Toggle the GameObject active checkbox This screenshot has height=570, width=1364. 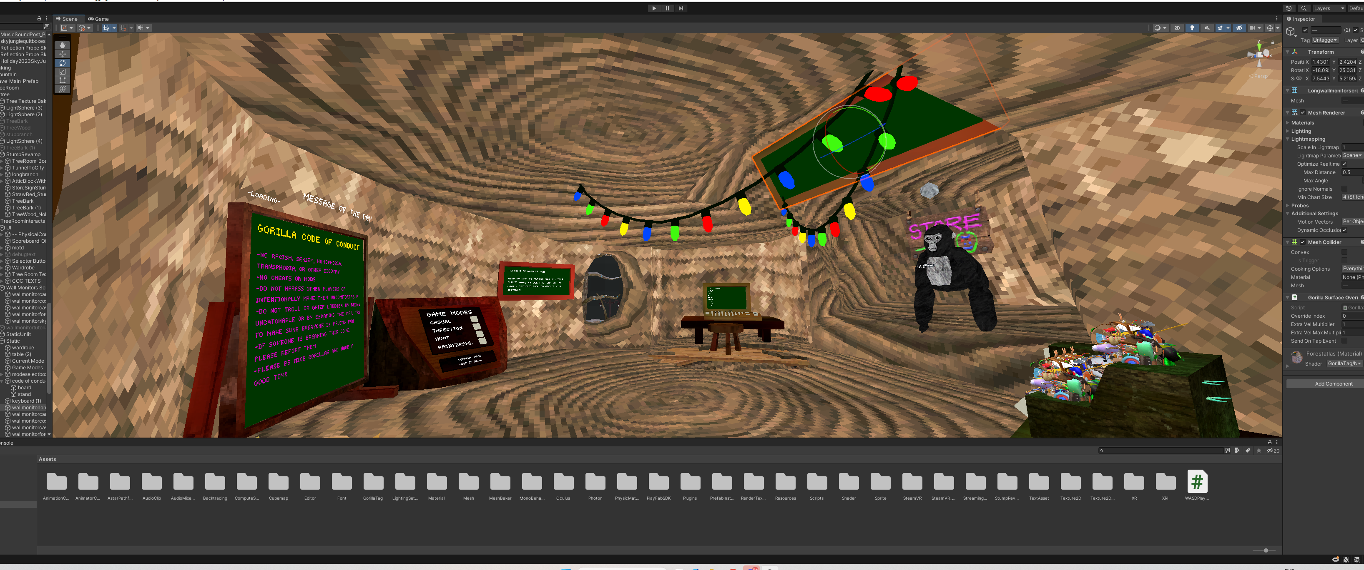(1305, 30)
